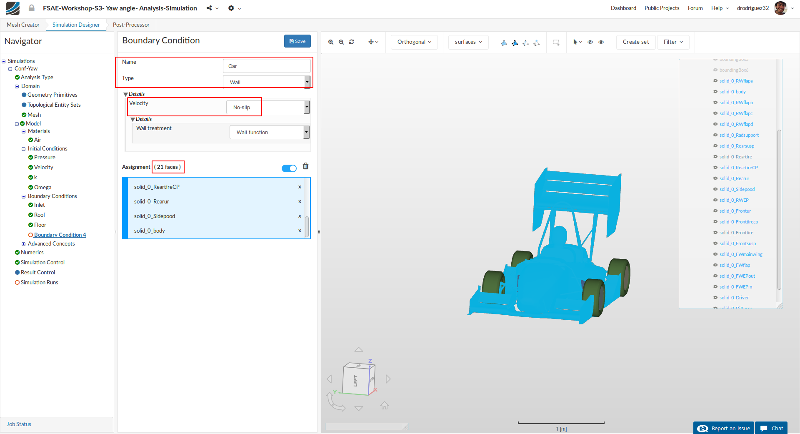Screen dimensions: 800x434
Task: Zoom out of the 3D viewer
Action: pyautogui.click(x=341, y=42)
